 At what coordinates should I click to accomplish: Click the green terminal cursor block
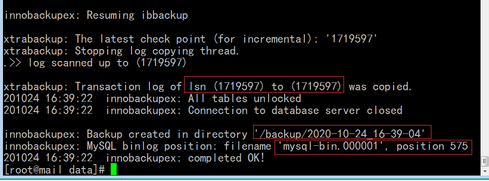pos(113,170)
